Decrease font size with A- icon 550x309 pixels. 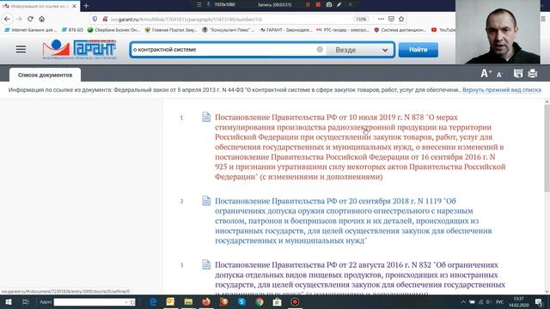(x=499, y=74)
